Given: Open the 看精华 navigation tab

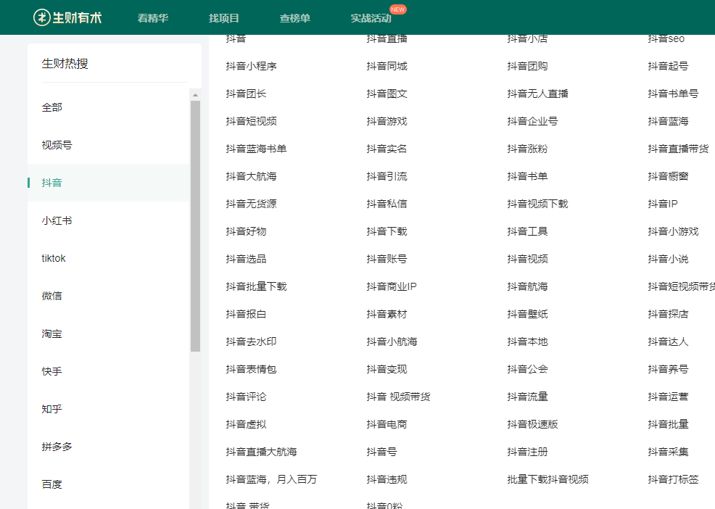Looking at the screenshot, I should 153,18.
